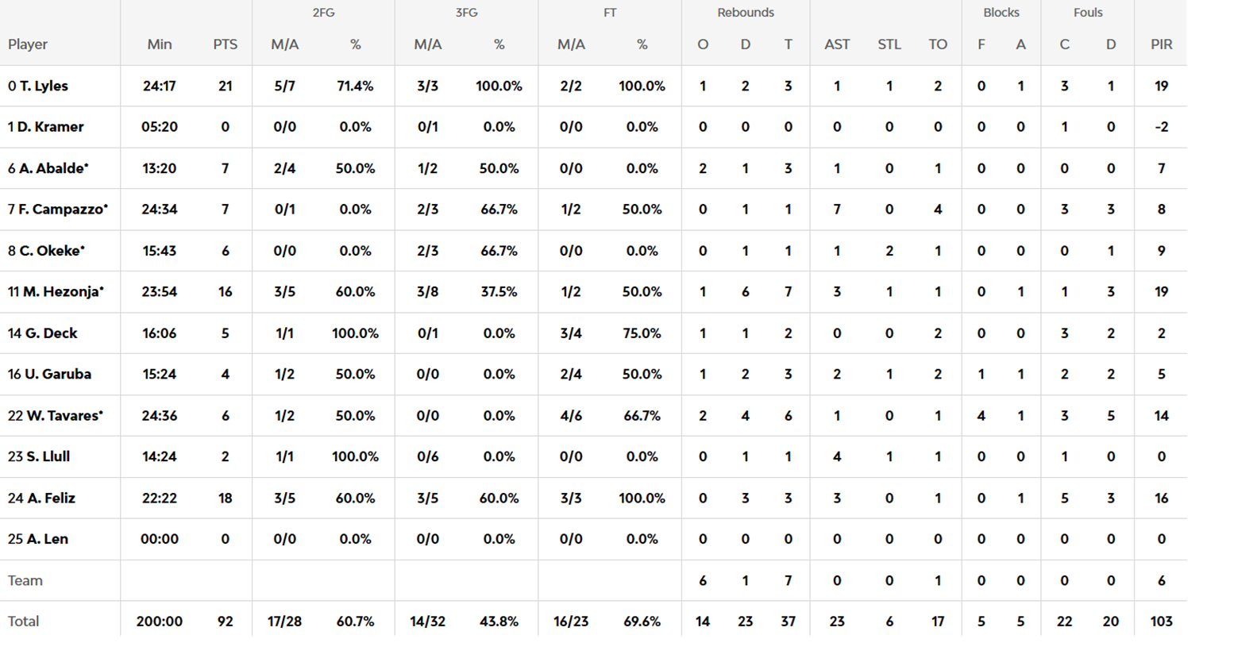Open D. Kramer player link

(x=51, y=127)
